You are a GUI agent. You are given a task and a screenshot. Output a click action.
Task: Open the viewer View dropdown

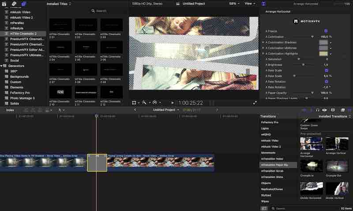(x=250, y=4)
